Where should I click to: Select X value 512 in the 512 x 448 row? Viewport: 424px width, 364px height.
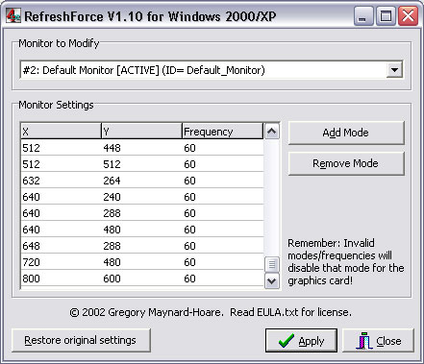(x=31, y=148)
